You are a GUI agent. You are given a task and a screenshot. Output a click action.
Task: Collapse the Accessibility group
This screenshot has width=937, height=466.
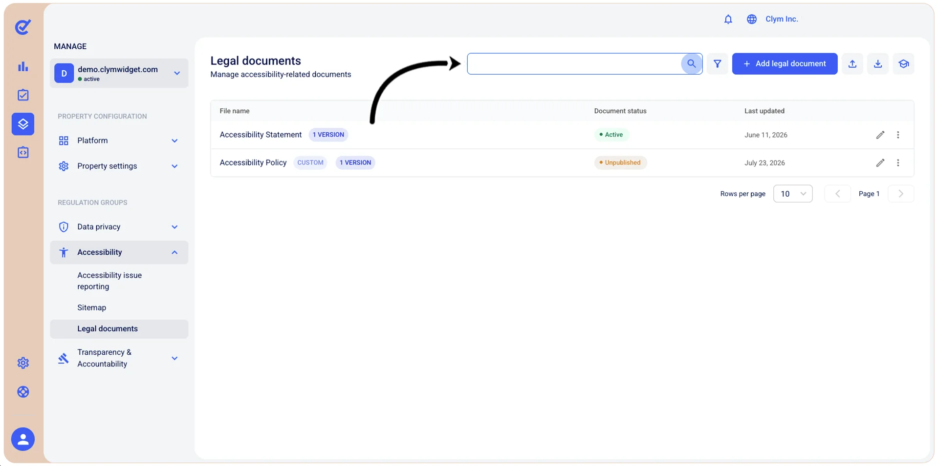pyautogui.click(x=119, y=252)
